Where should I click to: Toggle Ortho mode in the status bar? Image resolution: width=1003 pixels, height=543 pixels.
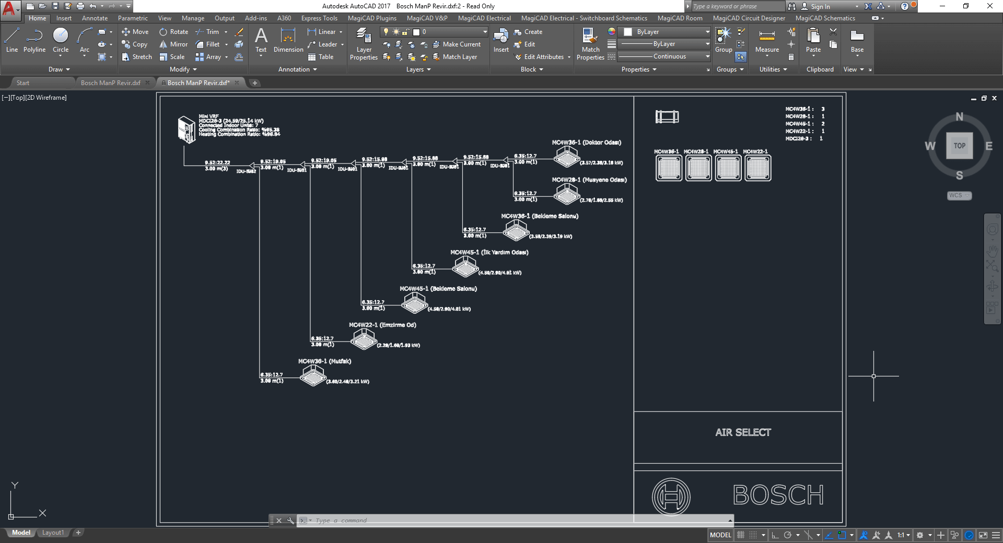pos(775,535)
